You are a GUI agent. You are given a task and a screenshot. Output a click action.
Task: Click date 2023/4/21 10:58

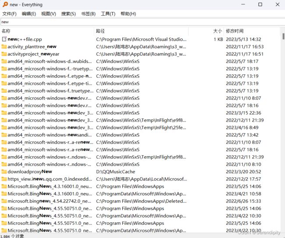click(243, 194)
